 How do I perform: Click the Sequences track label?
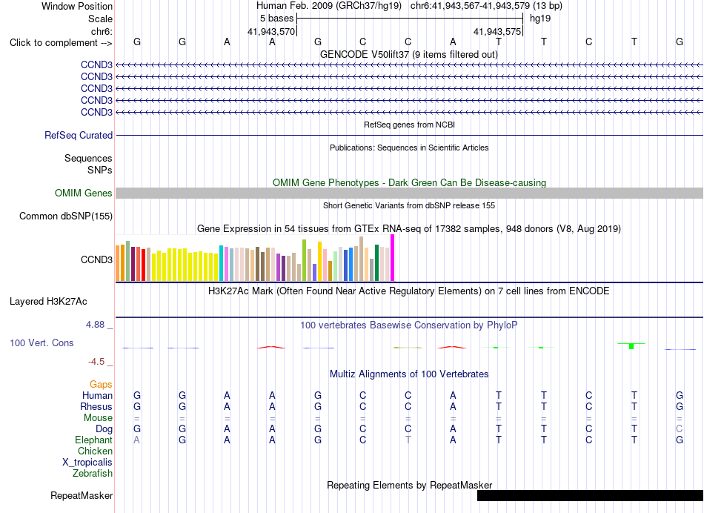[88, 158]
